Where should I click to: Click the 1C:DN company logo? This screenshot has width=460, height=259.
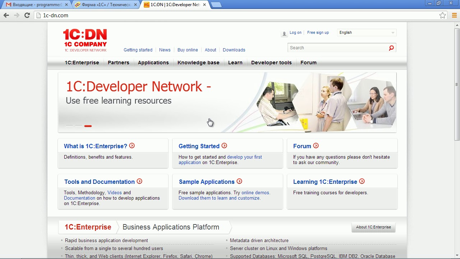point(85,41)
